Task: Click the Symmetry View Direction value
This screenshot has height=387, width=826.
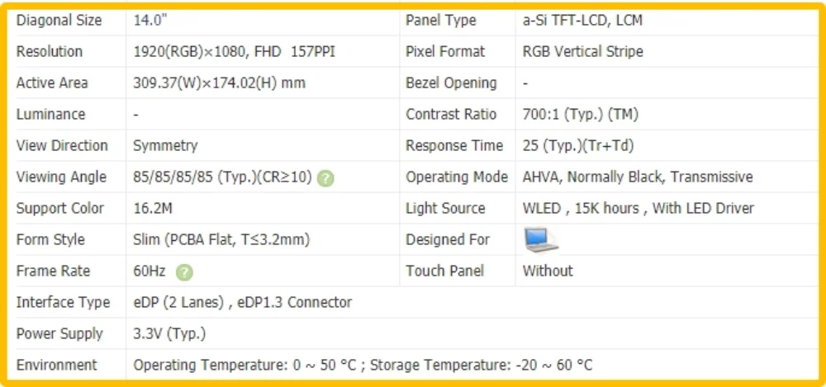Action: [165, 146]
